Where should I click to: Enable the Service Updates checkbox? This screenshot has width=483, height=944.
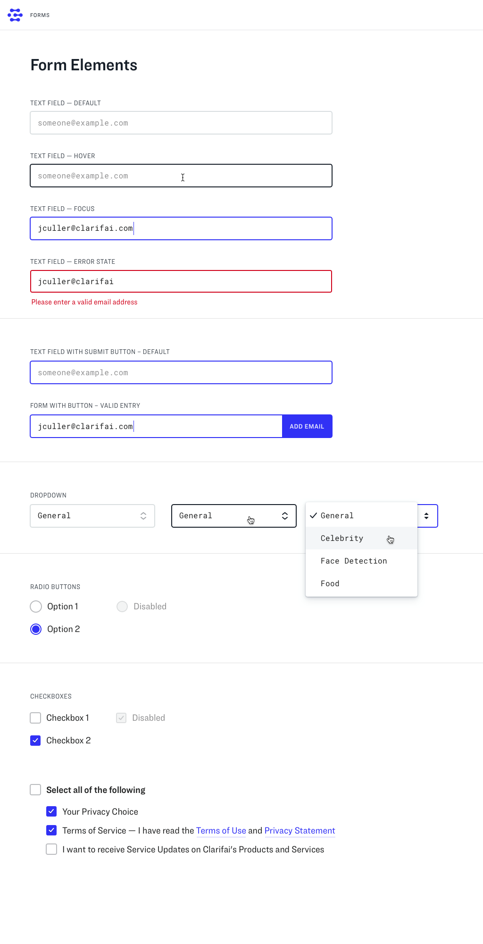pos(51,849)
